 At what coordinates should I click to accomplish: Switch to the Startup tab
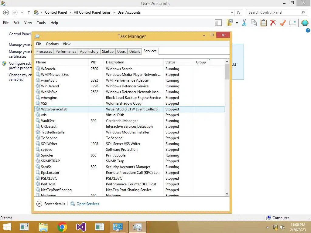[x=108, y=52]
